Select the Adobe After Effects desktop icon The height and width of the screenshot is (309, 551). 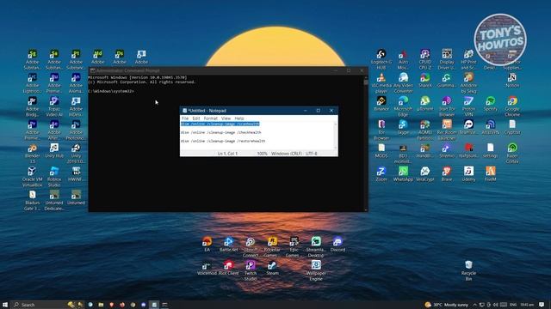[54, 130]
